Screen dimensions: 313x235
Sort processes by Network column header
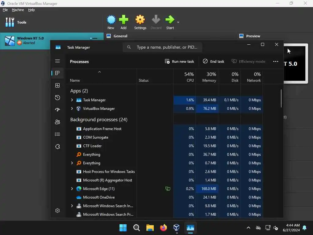tap(252, 77)
